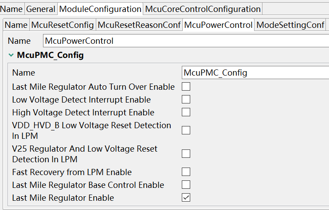Tick High Voltage Detect Interrupt Enable
Screen dimensions: 329x210
pyautogui.click(x=186, y=112)
